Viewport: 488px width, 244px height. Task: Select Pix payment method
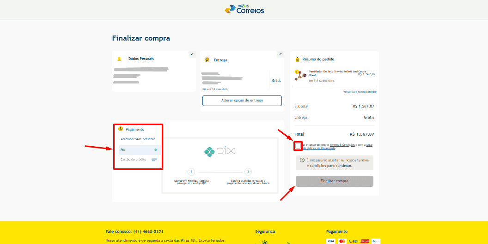[139, 150]
